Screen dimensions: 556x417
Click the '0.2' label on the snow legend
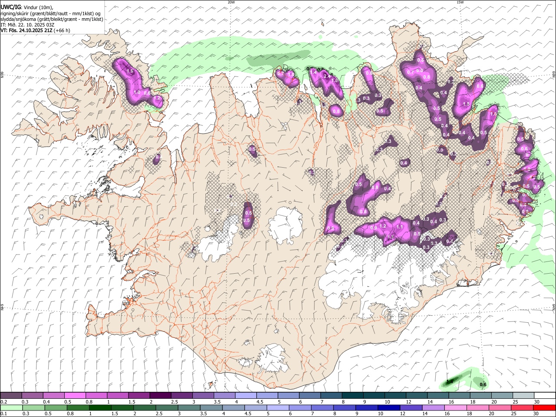3,402
